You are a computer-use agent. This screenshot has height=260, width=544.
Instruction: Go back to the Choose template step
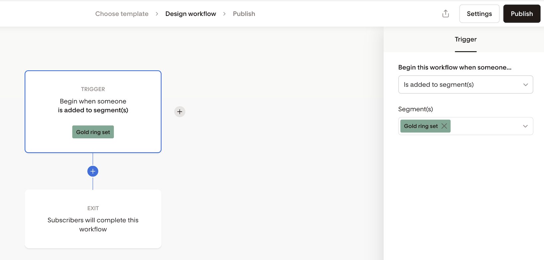tap(122, 14)
